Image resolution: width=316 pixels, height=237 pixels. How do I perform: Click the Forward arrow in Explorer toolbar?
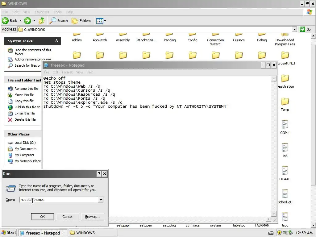pyautogui.click(x=27, y=21)
